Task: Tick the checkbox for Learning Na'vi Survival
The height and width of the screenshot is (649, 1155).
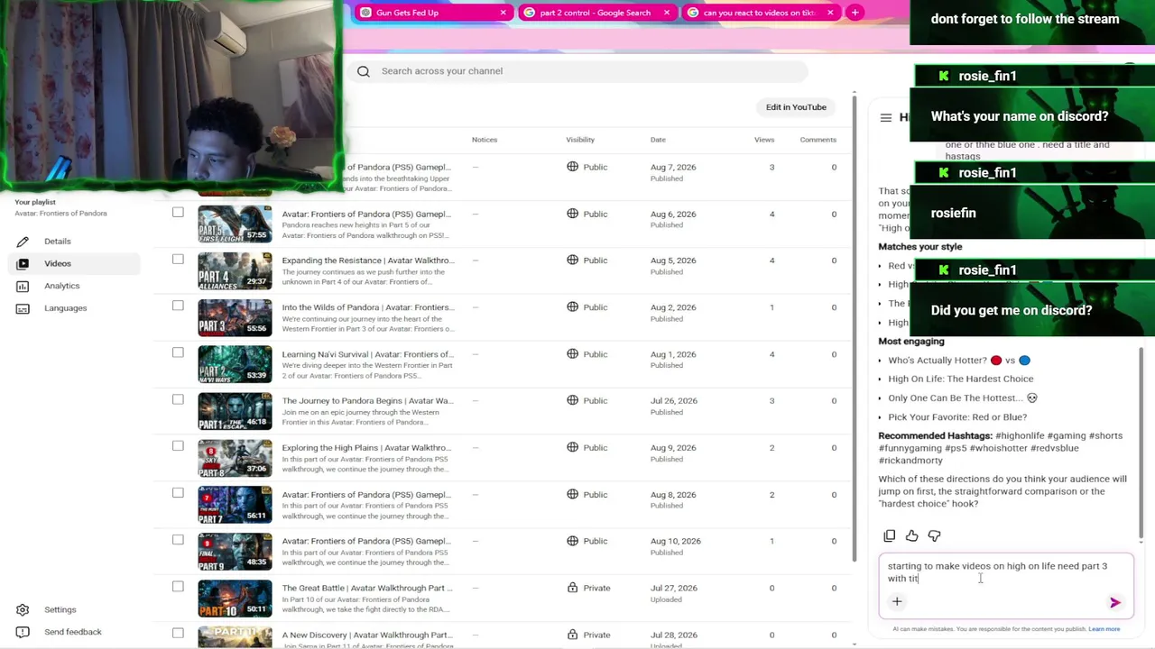Action: tap(178, 352)
